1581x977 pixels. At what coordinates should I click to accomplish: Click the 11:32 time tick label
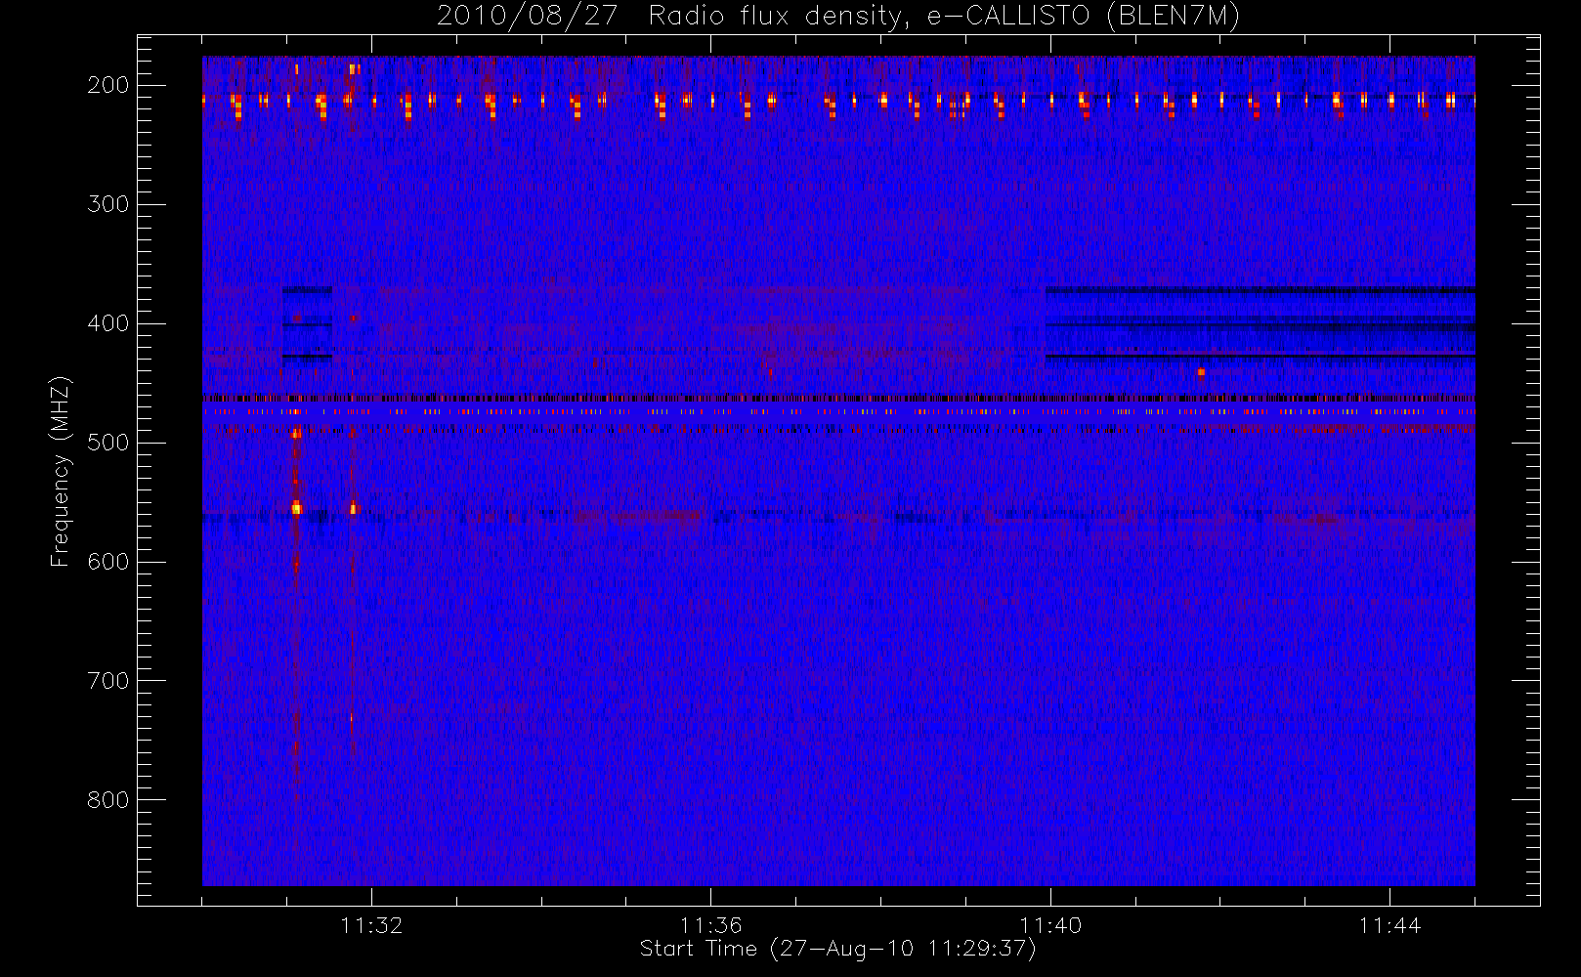click(371, 925)
